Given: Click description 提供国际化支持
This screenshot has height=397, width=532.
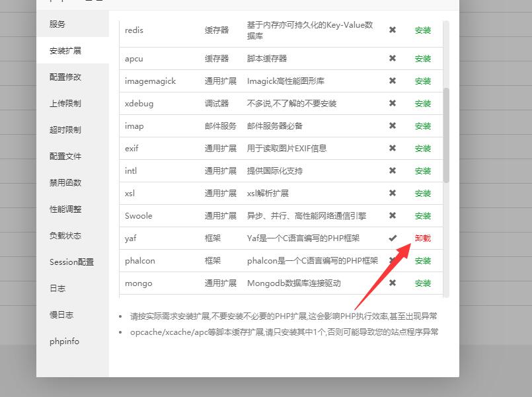Looking at the screenshot, I should tap(275, 171).
